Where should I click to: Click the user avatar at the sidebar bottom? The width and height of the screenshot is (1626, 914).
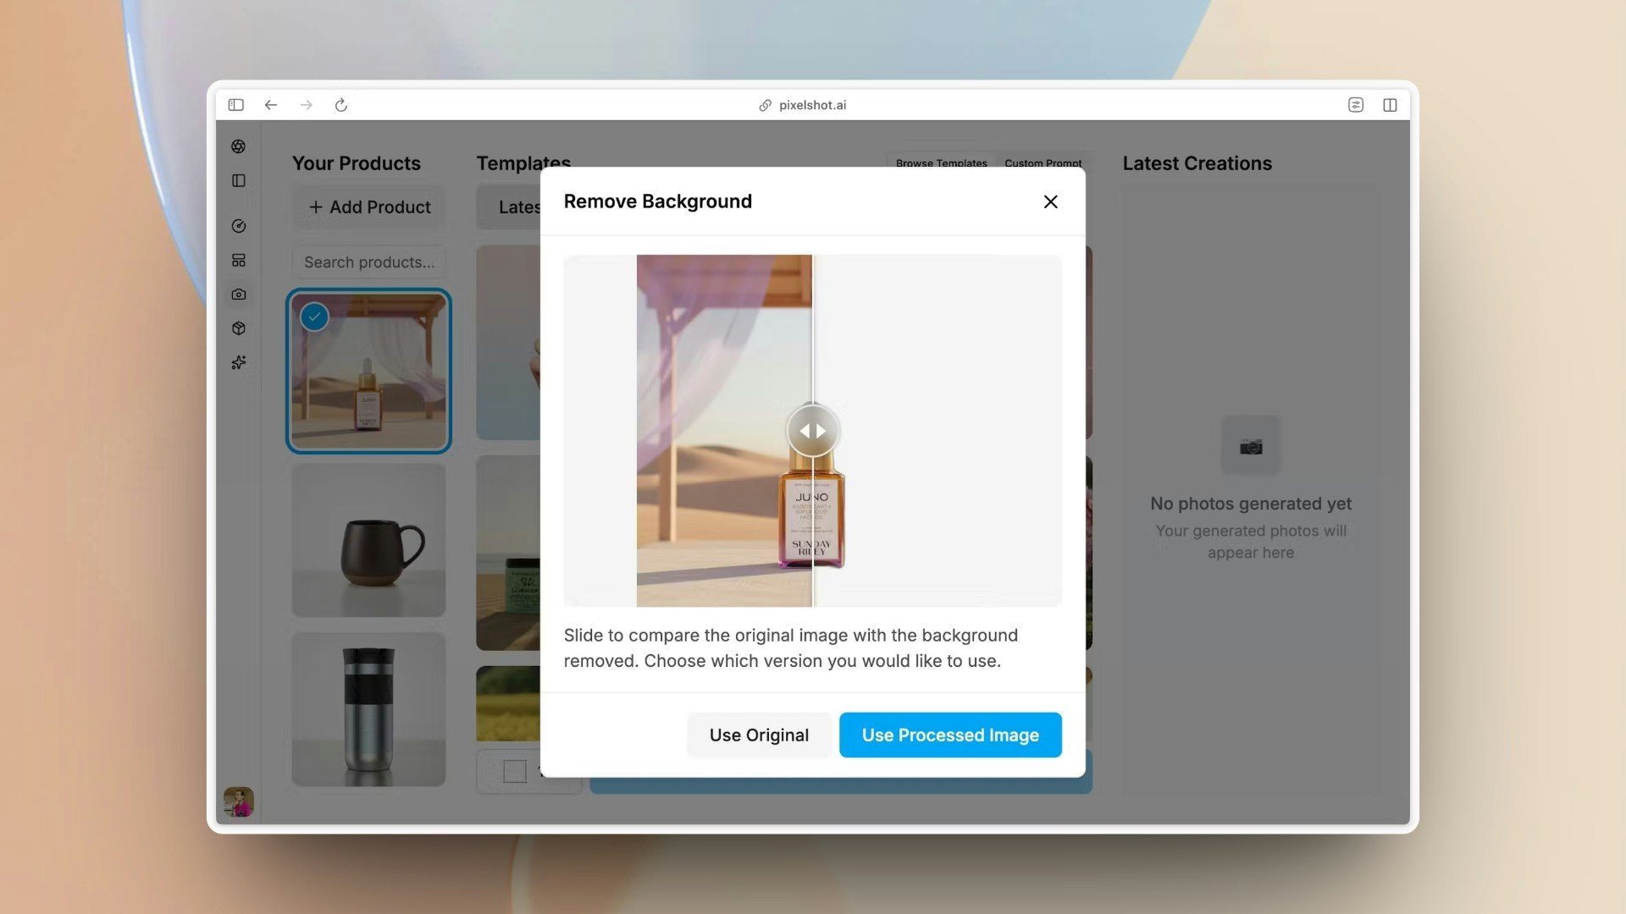(238, 801)
